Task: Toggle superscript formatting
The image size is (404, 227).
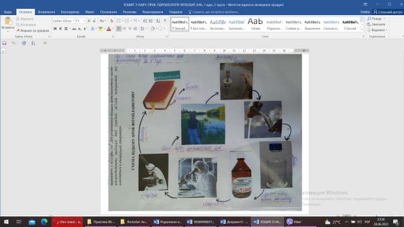Action: point(85,28)
